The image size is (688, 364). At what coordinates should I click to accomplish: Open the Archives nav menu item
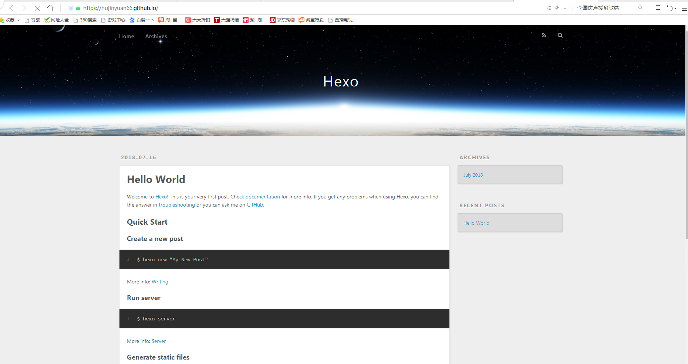coord(156,36)
